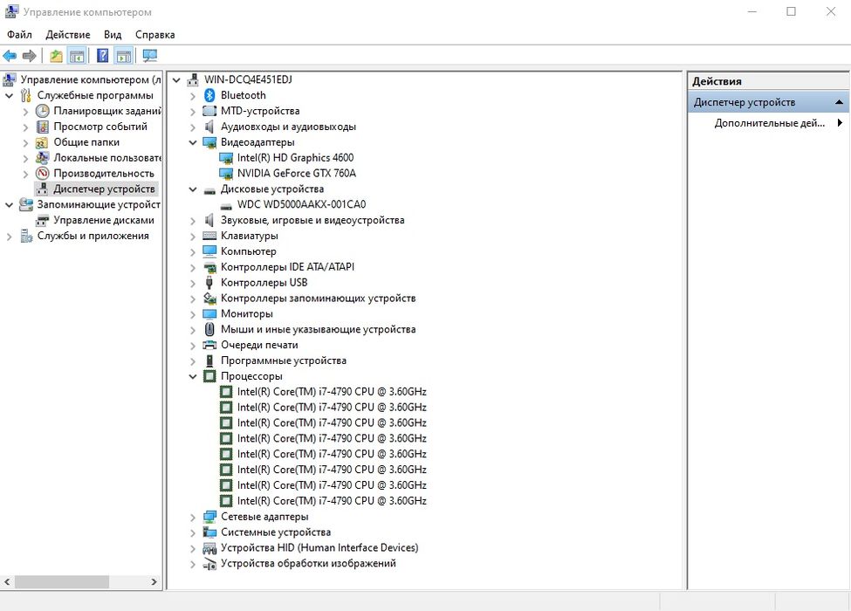
Task: Expand the Сетевые адаптеры category
Action: point(193,517)
